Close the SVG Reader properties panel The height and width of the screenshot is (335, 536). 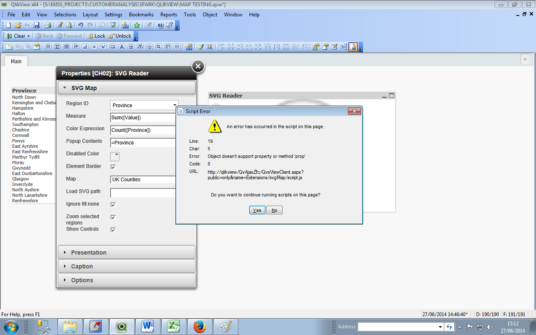coord(198,66)
